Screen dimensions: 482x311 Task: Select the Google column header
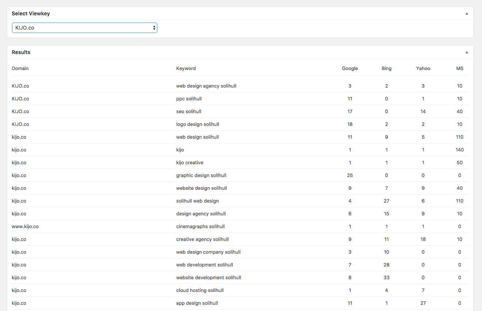(350, 68)
